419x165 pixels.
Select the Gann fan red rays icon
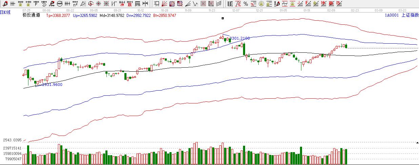164,4
